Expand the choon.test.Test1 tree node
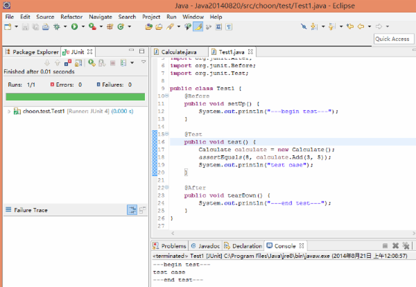The width and height of the screenshot is (416, 287). [8, 111]
